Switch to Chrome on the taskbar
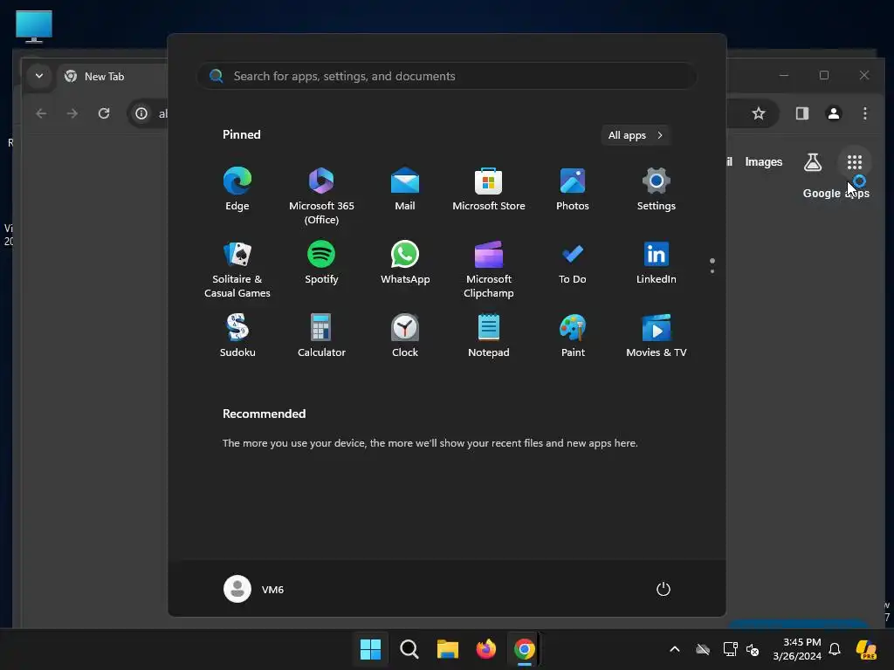The image size is (894, 670). pos(524,649)
